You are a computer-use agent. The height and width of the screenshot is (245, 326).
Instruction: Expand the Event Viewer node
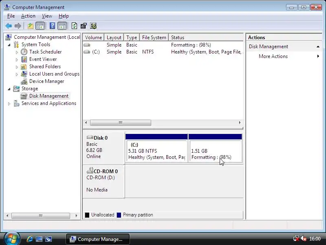pyautogui.click(x=17, y=60)
